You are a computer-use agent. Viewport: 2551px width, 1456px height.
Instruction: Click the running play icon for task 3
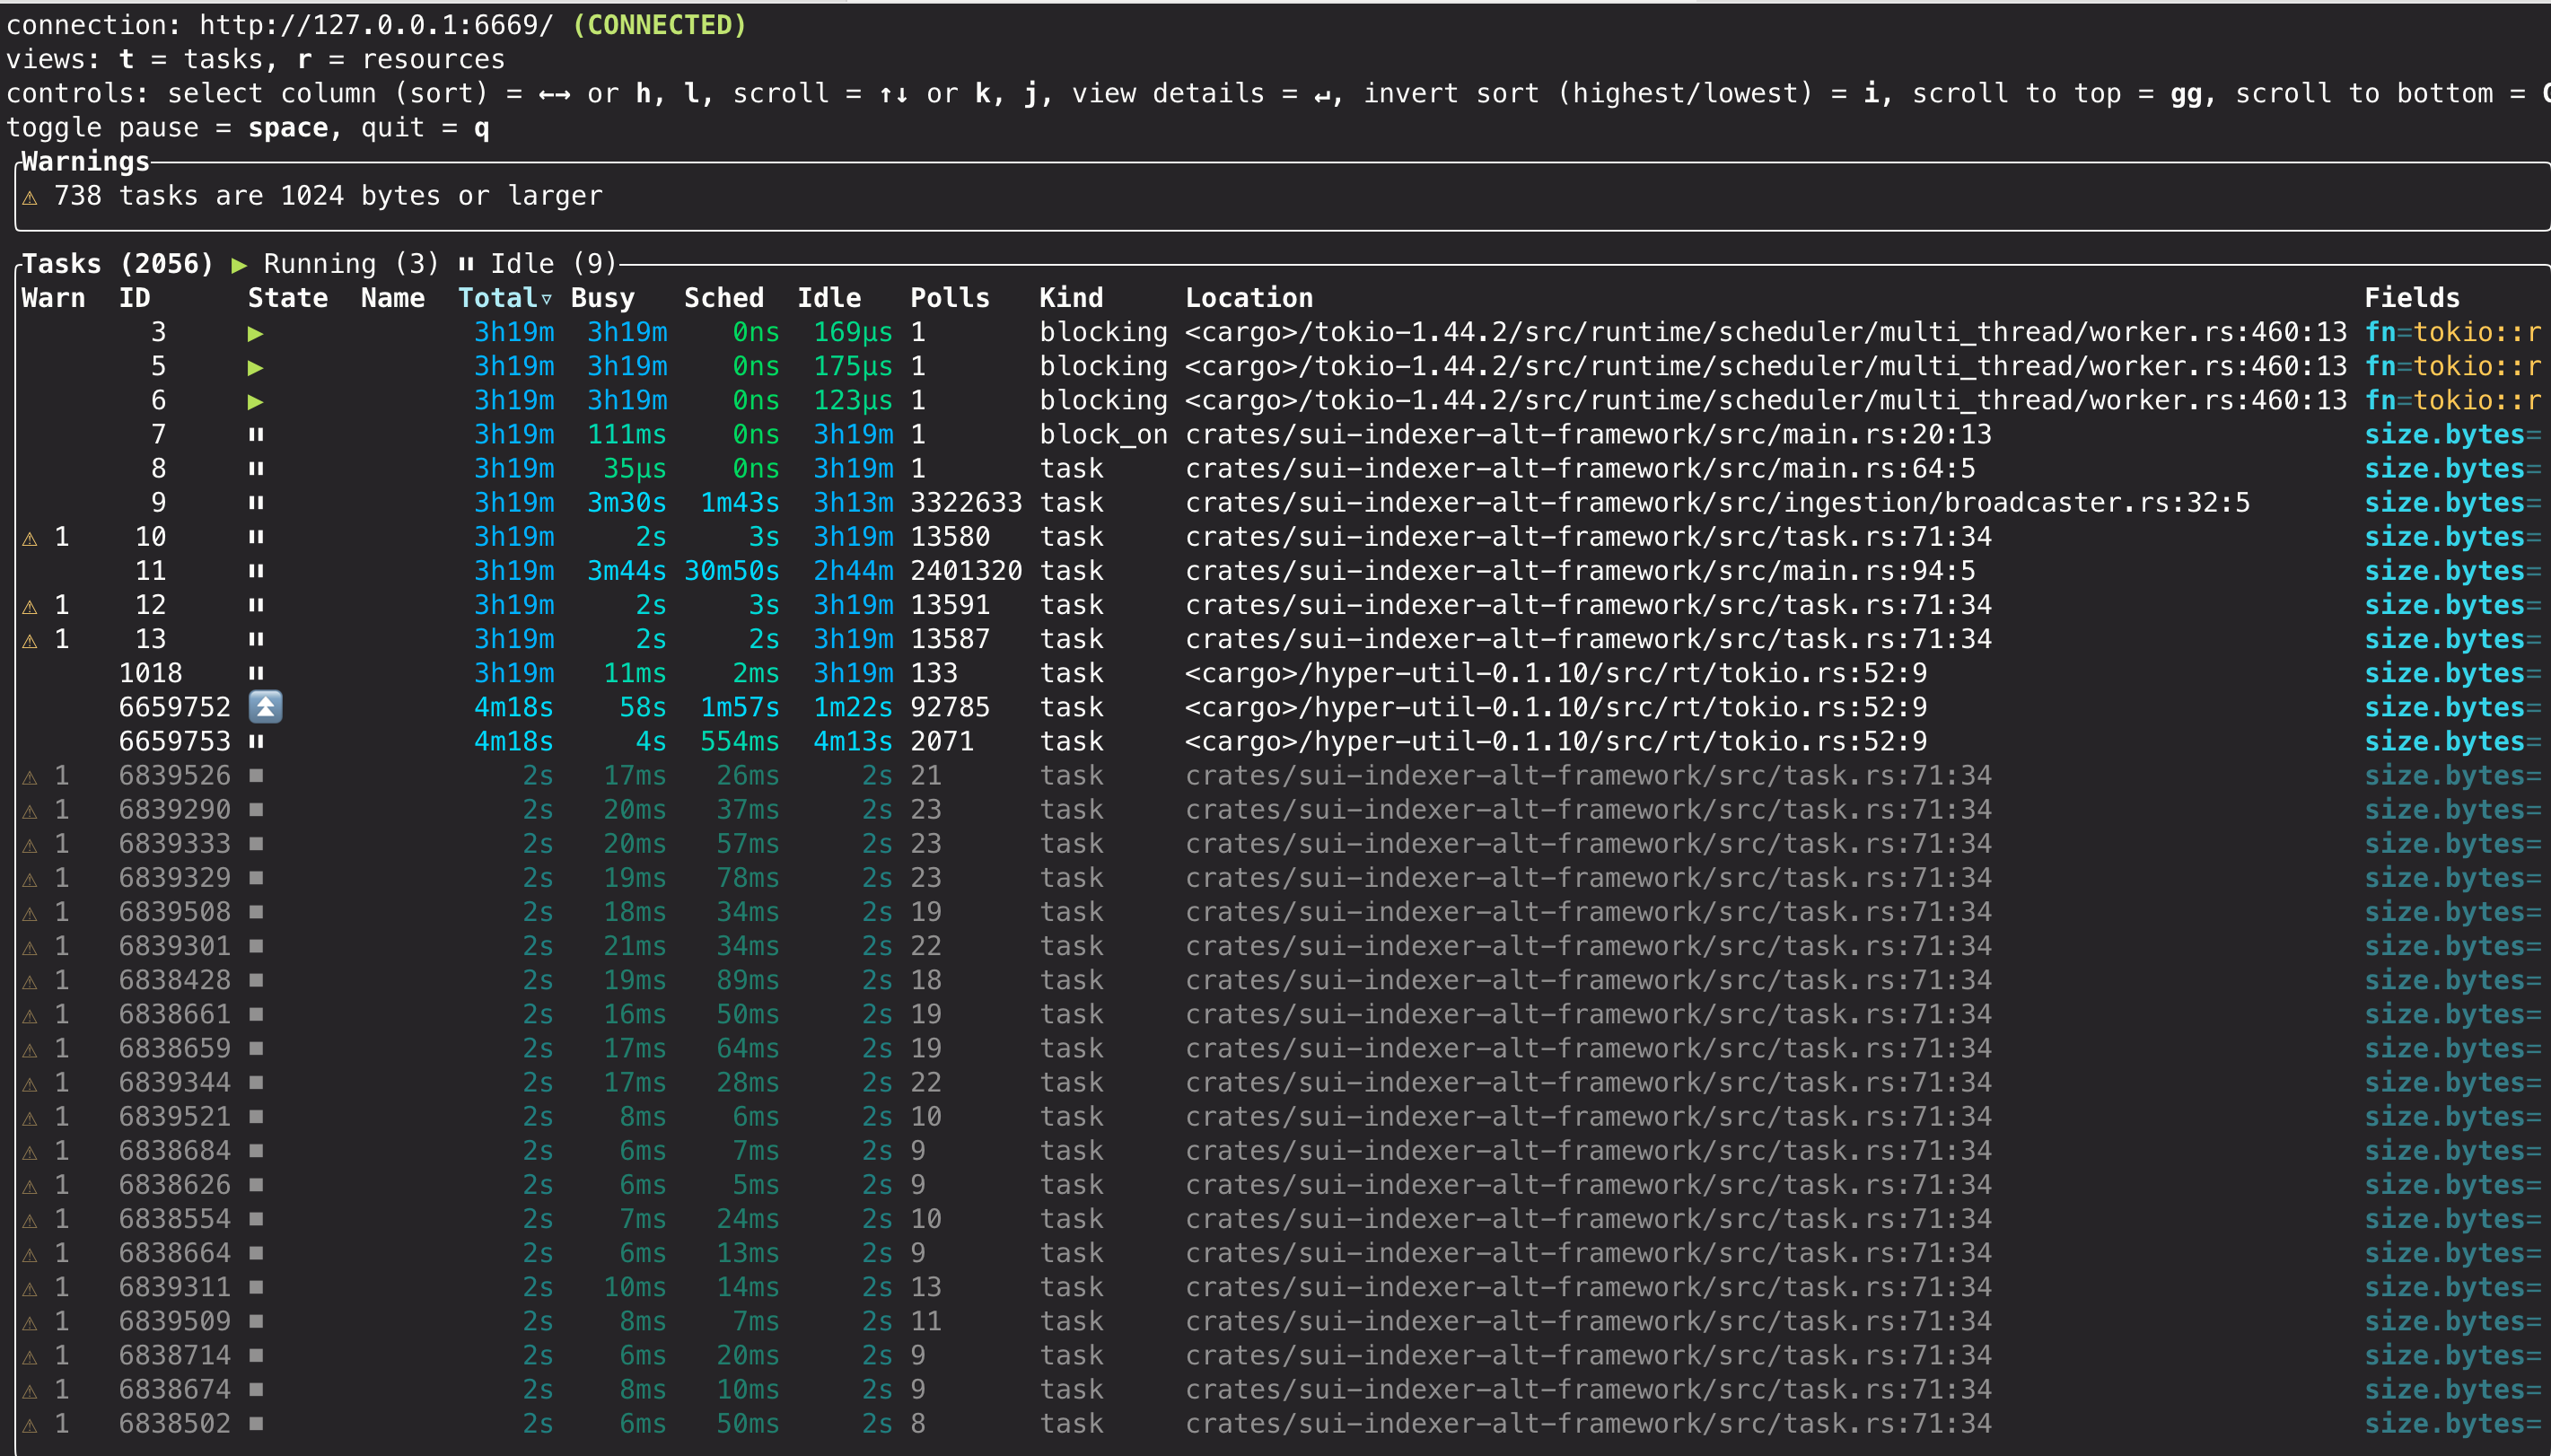[256, 333]
